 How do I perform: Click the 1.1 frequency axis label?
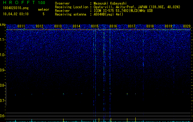[x=2, y=40]
